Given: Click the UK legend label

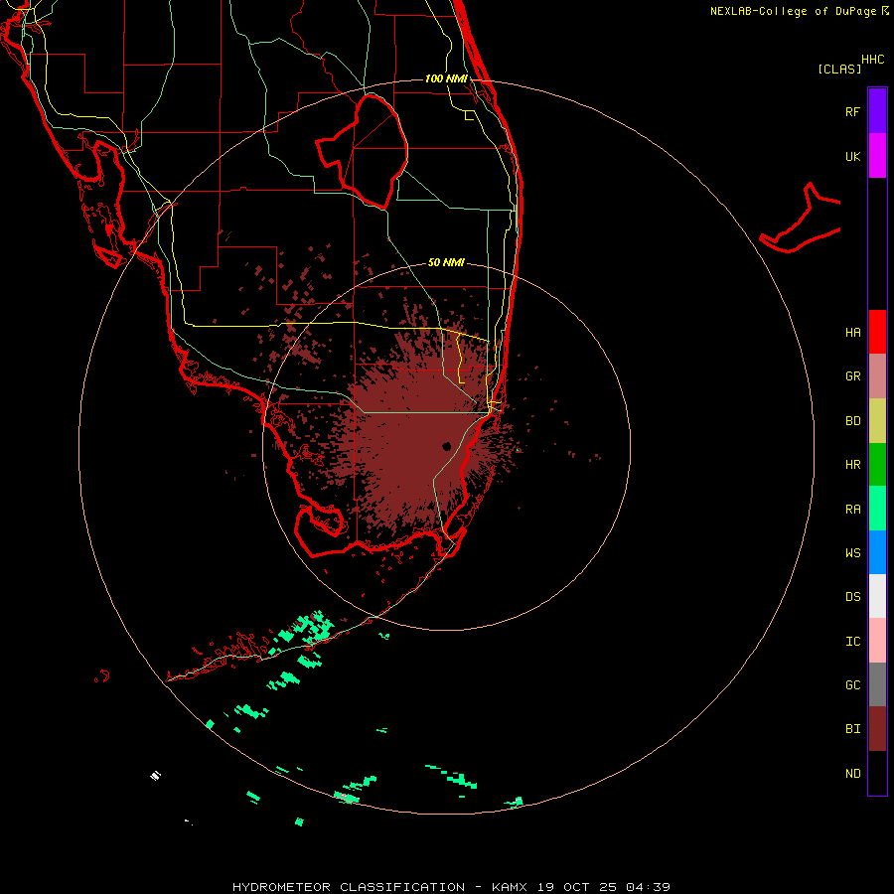Looking at the screenshot, I should pos(852,156).
